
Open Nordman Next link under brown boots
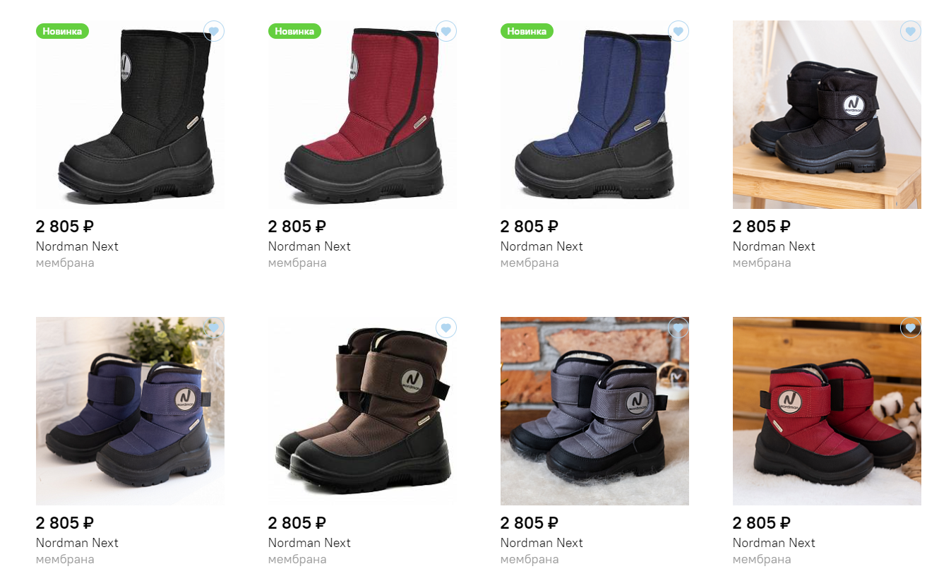[x=309, y=543]
